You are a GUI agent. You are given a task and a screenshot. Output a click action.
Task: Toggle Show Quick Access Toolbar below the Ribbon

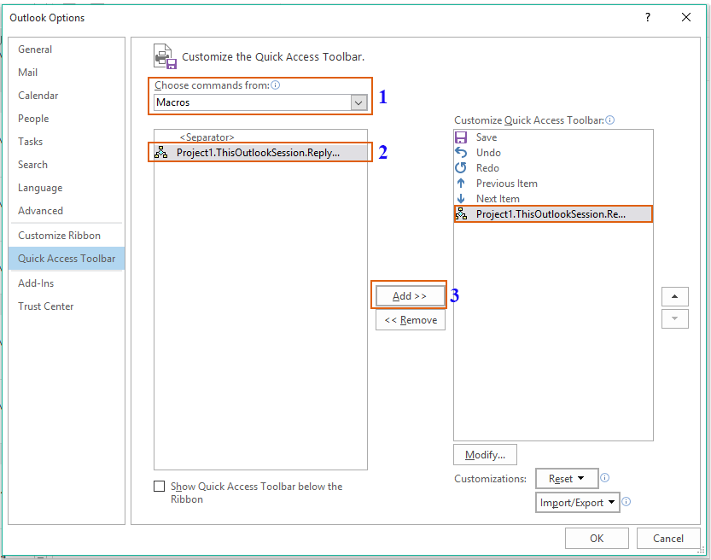(x=159, y=487)
